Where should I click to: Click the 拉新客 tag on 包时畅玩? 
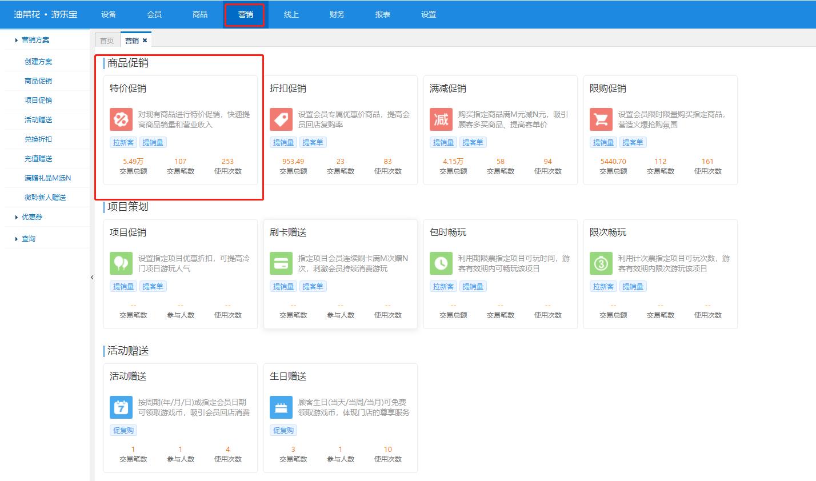tap(443, 287)
